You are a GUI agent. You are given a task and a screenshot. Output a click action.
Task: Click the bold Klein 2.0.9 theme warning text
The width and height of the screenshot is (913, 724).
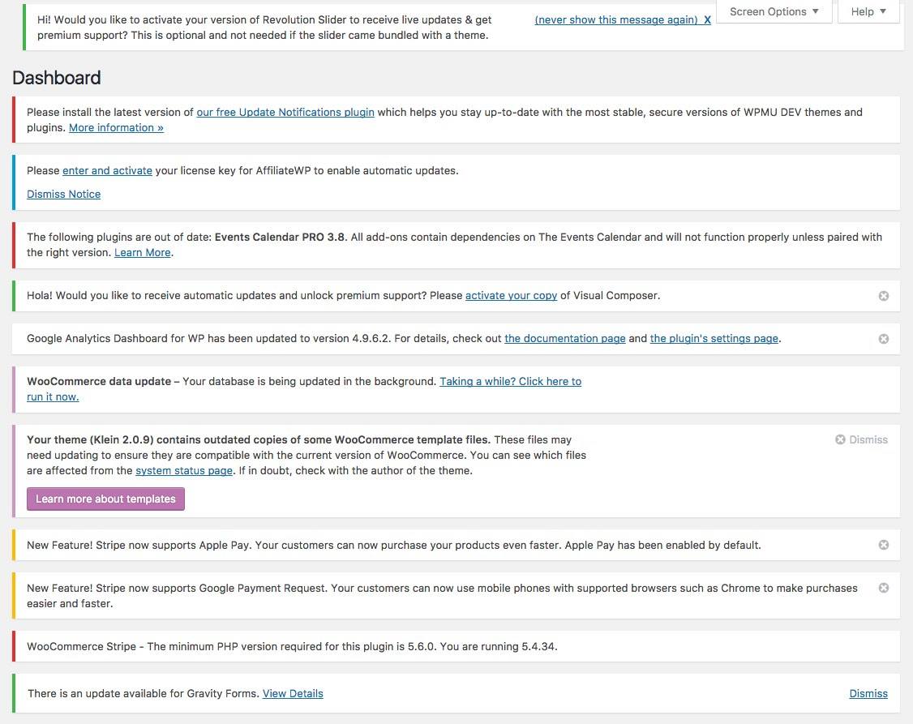coord(259,439)
